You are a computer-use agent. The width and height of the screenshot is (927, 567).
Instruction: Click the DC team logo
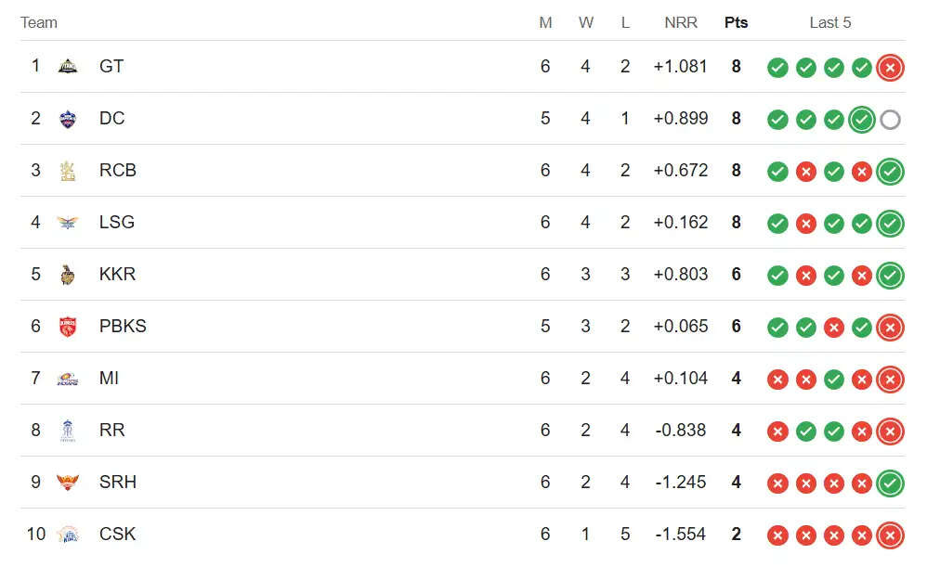pos(68,119)
